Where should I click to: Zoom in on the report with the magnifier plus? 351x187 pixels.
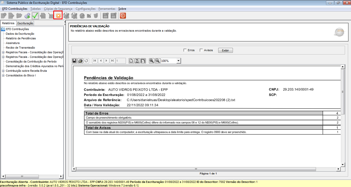point(152,61)
